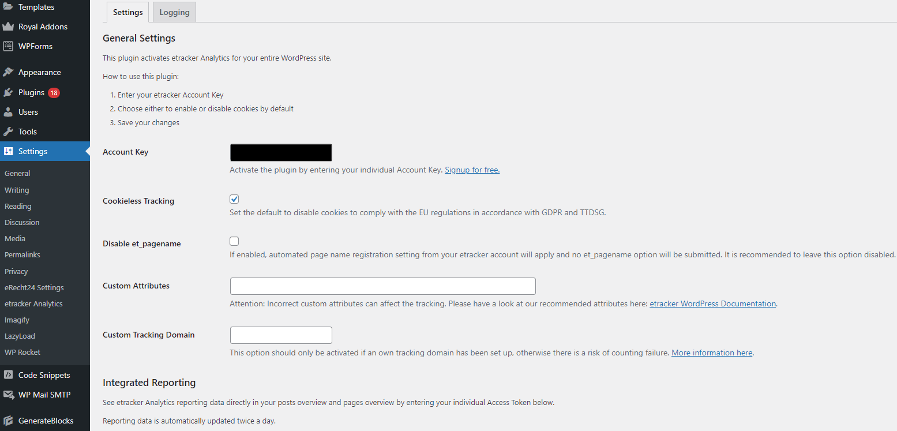
Task: Enable the Disable et_pagename checkbox
Action: (x=234, y=241)
